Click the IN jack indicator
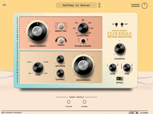Image resolution: width=153 pixels, height=114 pixels. click(x=116, y=24)
